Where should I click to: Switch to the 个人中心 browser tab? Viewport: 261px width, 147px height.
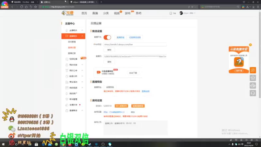[24, 2]
